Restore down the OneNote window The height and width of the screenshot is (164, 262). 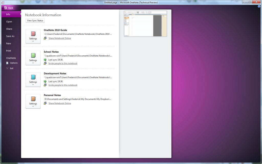click(x=250, y=2)
